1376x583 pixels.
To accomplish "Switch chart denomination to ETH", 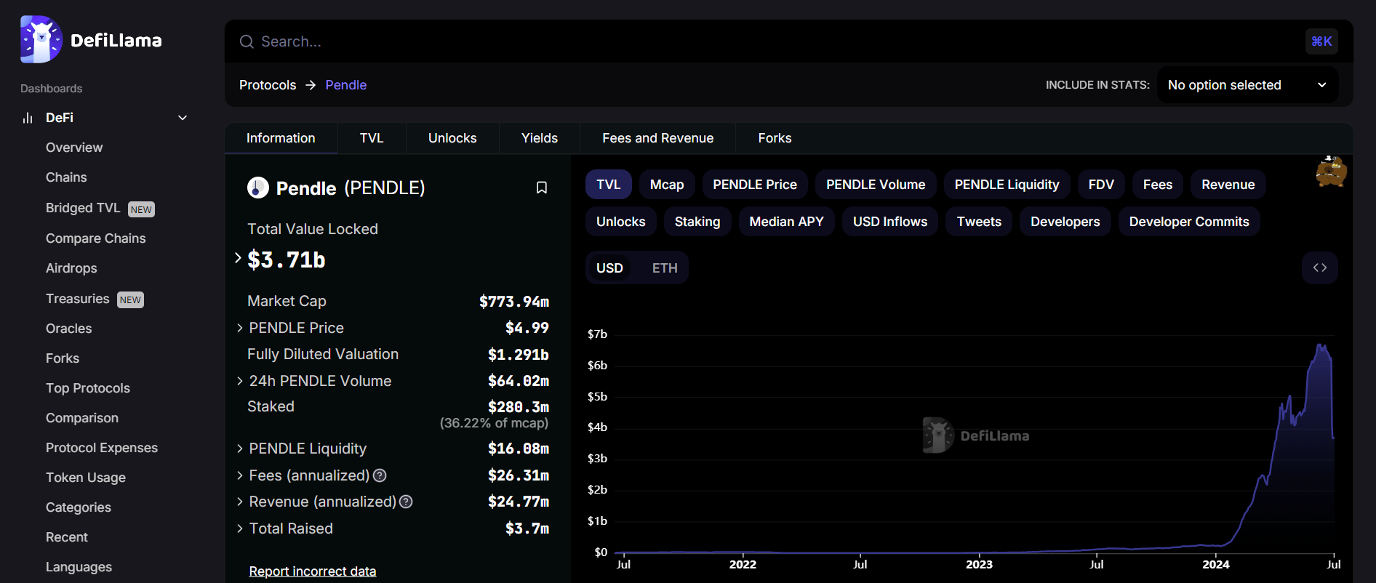I will [665, 268].
